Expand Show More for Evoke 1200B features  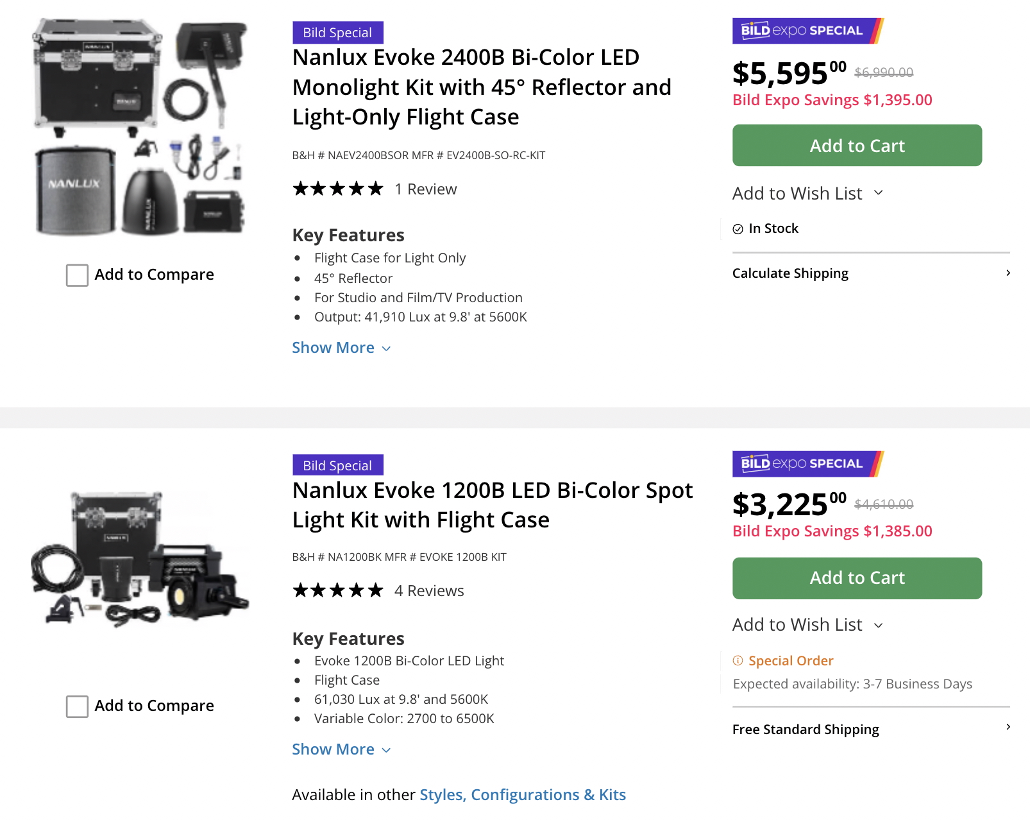pos(341,749)
